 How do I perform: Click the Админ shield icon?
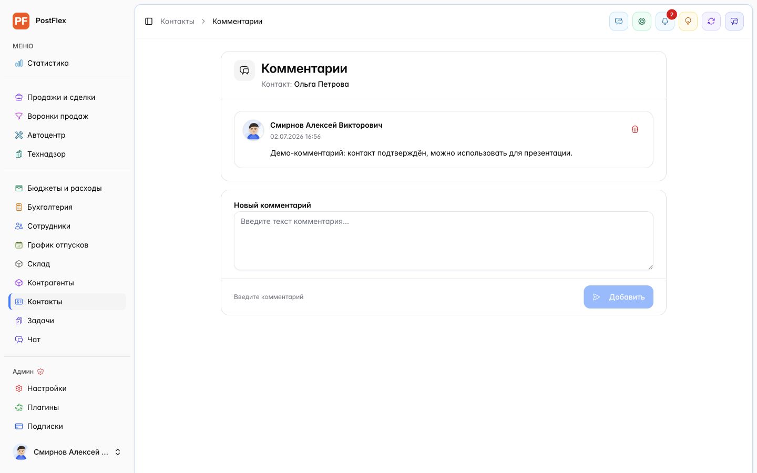40,372
